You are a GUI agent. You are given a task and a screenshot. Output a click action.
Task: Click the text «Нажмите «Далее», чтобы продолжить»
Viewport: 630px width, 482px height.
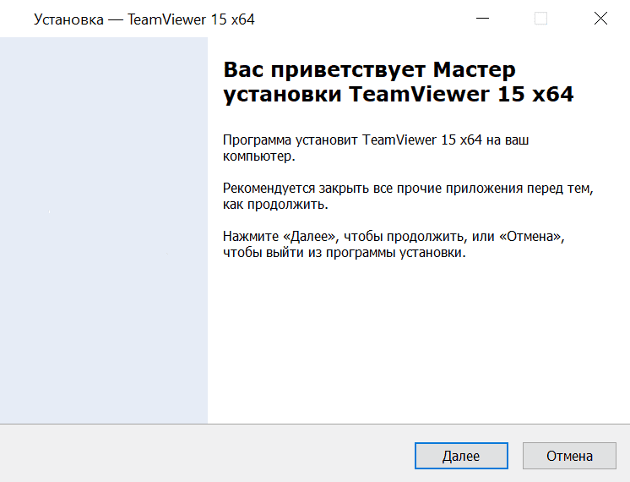(345, 237)
